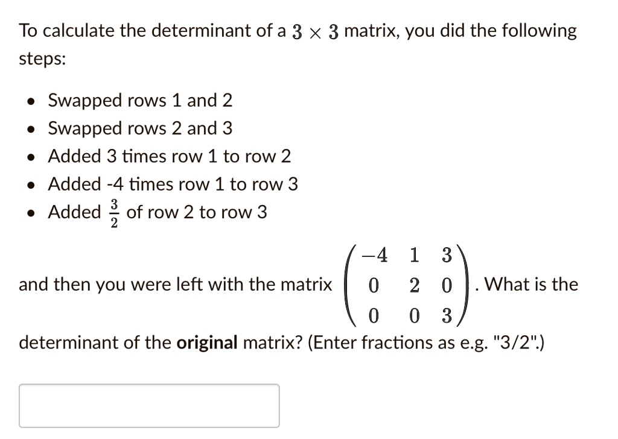Click the top-right 3 of the matrix
Image resolution: width=618 pixels, height=439 pixels.
tap(447, 254)
